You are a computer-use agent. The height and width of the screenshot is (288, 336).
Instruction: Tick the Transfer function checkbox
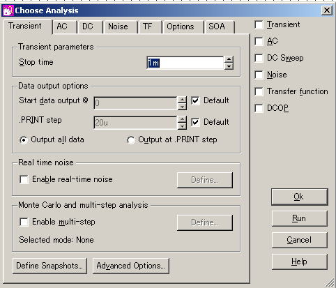point(259,91)
